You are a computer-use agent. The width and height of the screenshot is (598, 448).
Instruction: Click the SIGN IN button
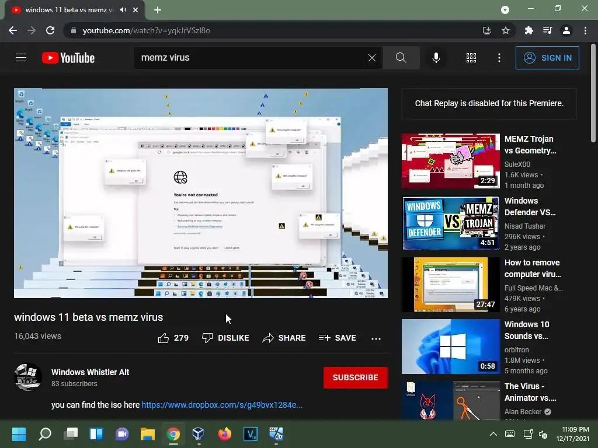pyautogui.click(x=547, y=58)
